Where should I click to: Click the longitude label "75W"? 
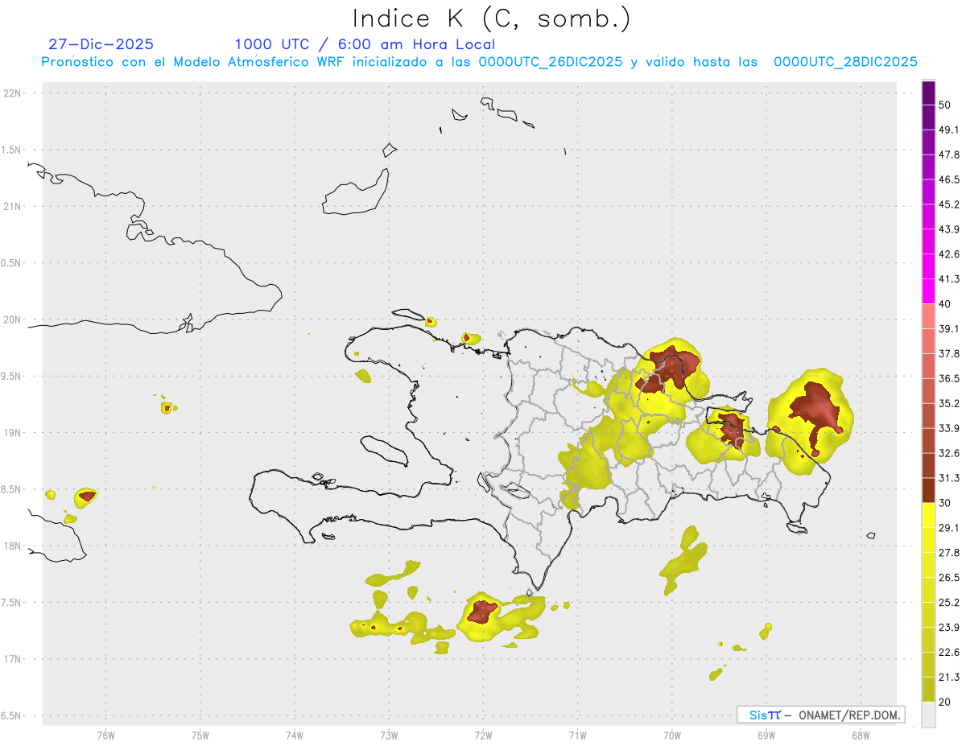[200, 736]
